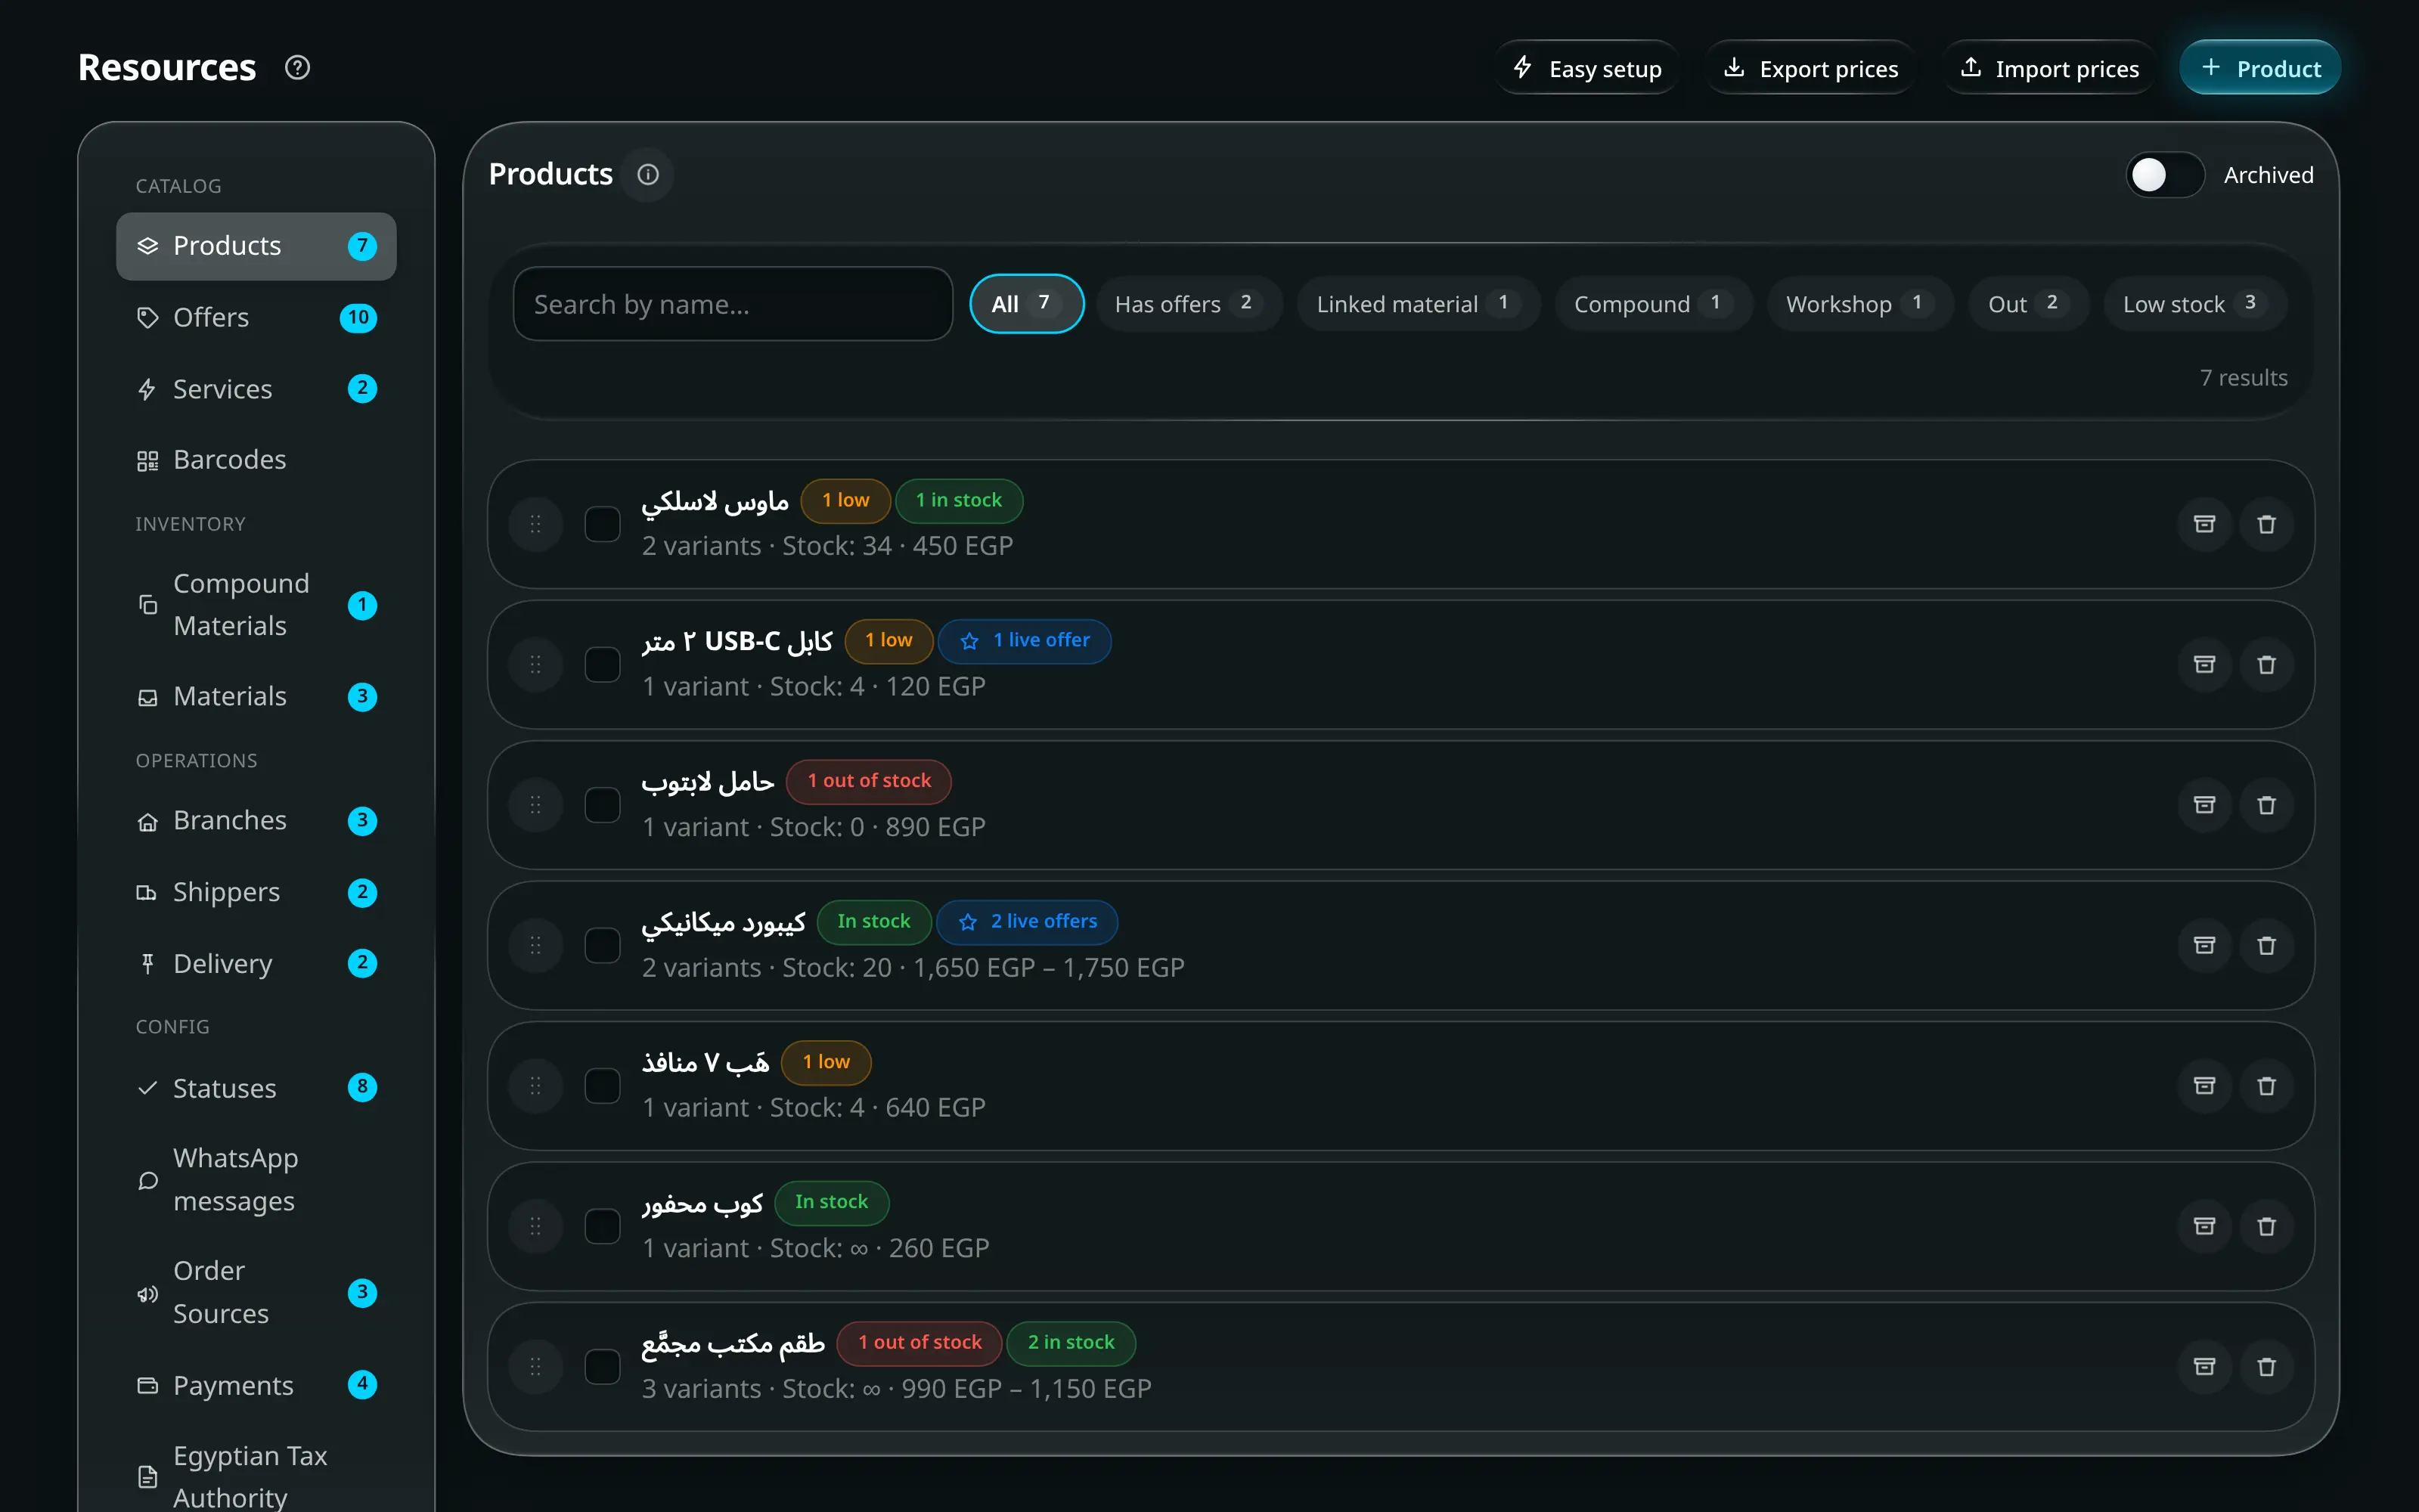Screen dimensions: 2419x1512
Task: Delete the ماوس لاسلكي product
Action: (2266, 524)
